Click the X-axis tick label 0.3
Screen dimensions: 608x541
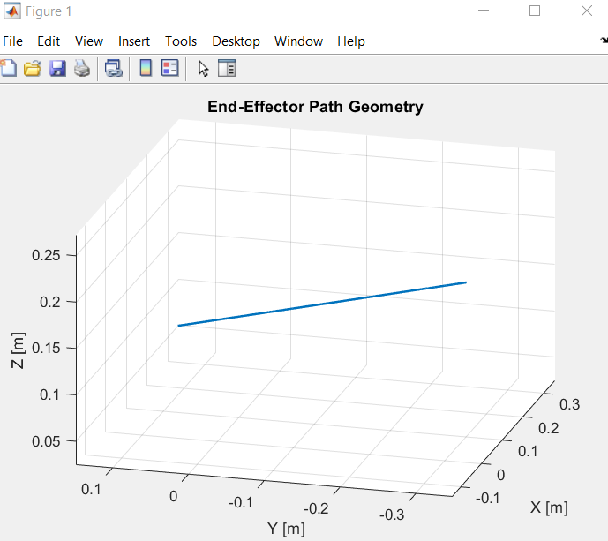[569, 404]
